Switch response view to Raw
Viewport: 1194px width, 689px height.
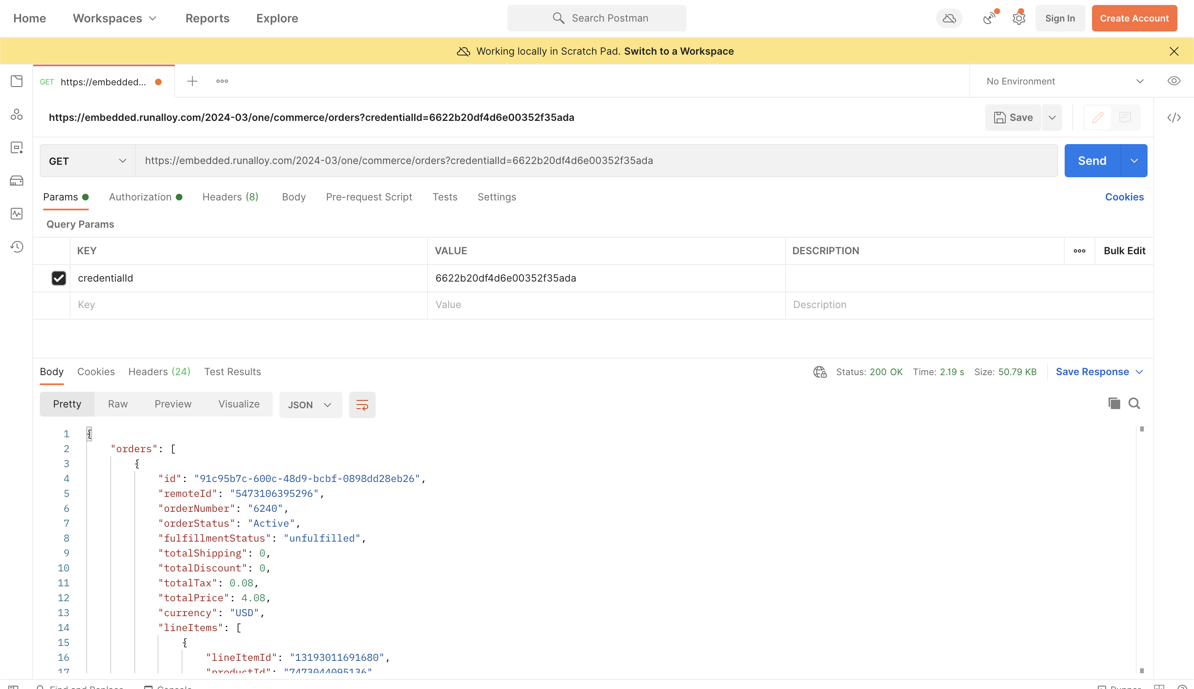(x=117, y=404)
